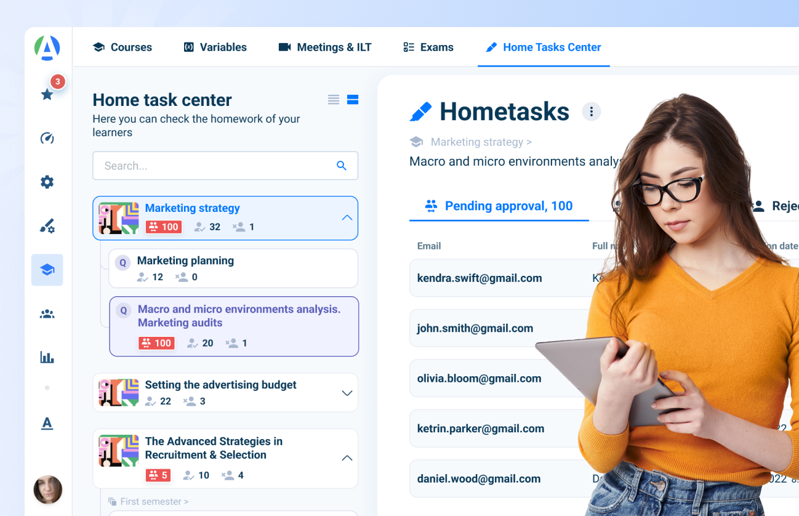The image size is (799, 516).
Task: Switch to list view layout
Action: (333, 99)
